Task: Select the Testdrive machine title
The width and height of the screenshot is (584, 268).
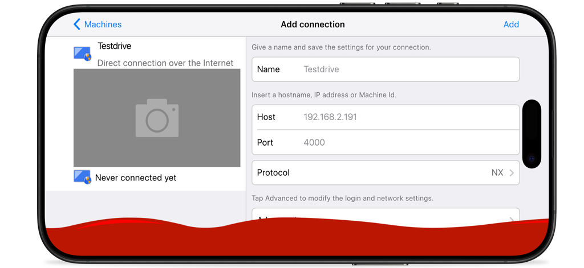Action: [114, 46]
